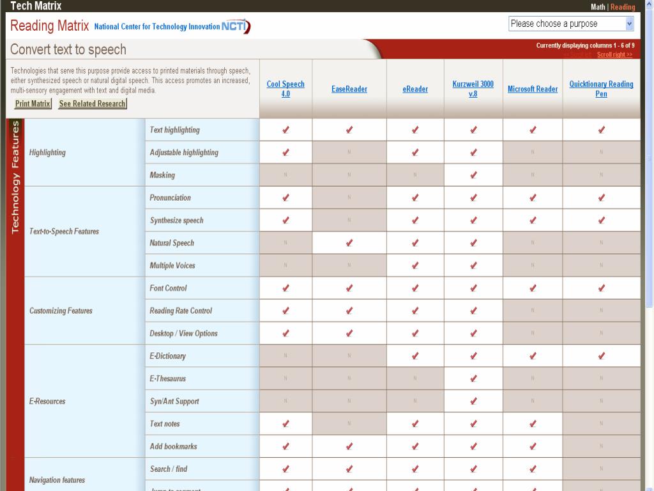Click Microsoft Reader checkmark for Pronunciation

coord(533,198)
